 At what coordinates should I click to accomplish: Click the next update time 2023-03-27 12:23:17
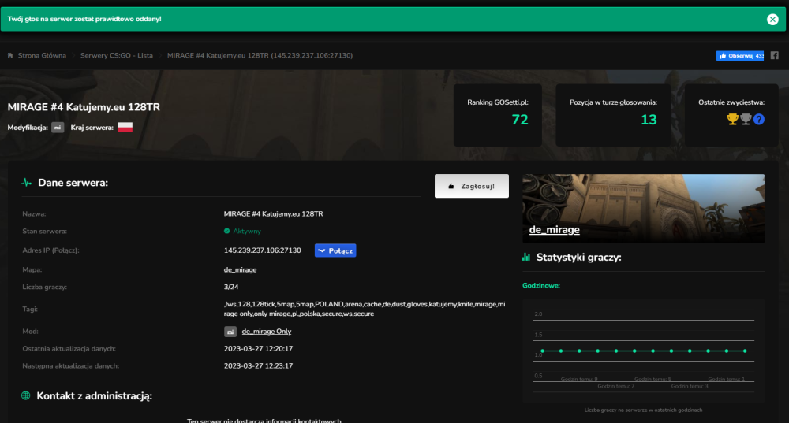258,365
